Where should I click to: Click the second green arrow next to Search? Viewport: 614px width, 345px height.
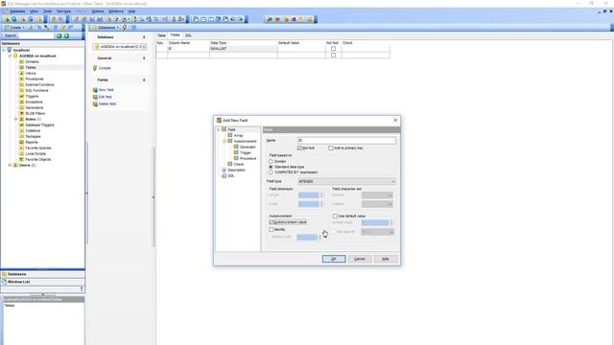pyautogui.click(x=66, y=35)
